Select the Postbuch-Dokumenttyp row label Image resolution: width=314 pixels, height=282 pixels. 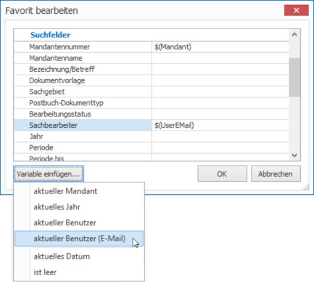[66, 103]
